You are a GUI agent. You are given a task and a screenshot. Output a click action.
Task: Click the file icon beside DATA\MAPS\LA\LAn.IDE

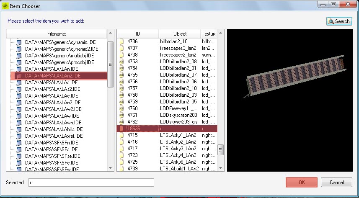point(18,69)
